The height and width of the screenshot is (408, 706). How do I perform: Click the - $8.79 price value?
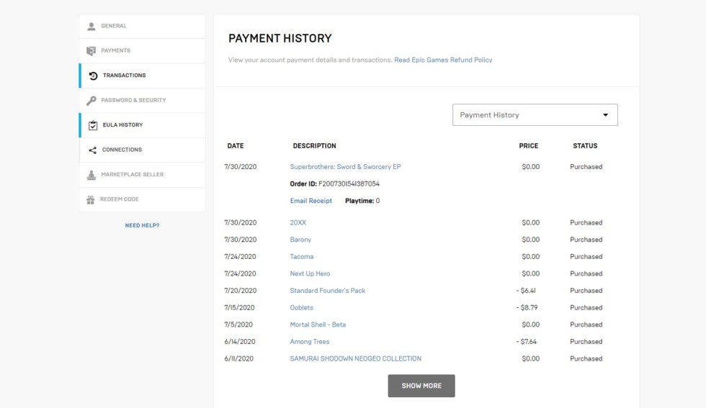[x=527, y=308]
